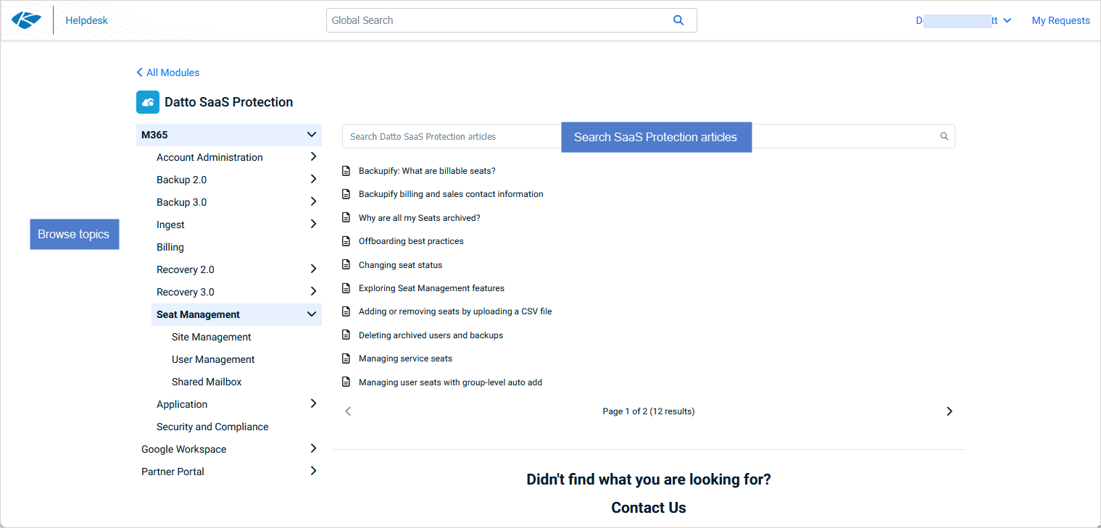Collapse the Seat Management topic
This screenshot has height=528, width=1101.
[312, 314]
